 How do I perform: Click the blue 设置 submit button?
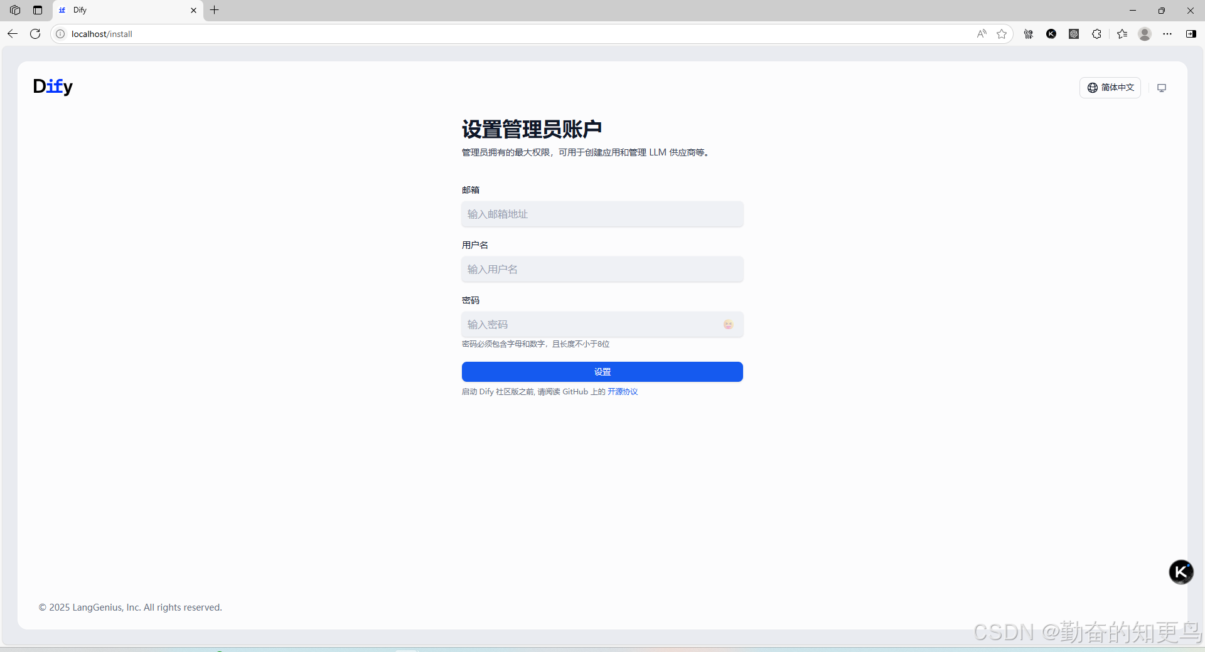coord(602,372)
